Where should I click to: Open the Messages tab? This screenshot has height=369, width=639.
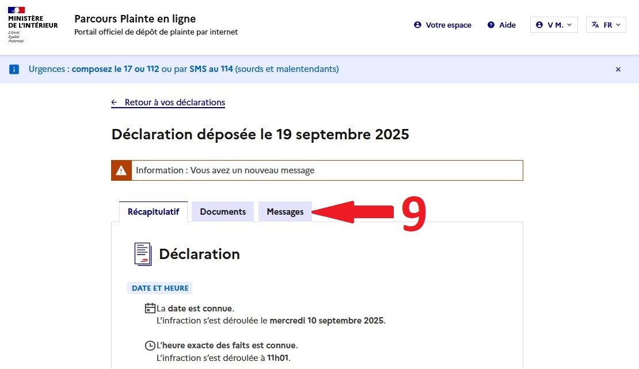tap(285, 211)
